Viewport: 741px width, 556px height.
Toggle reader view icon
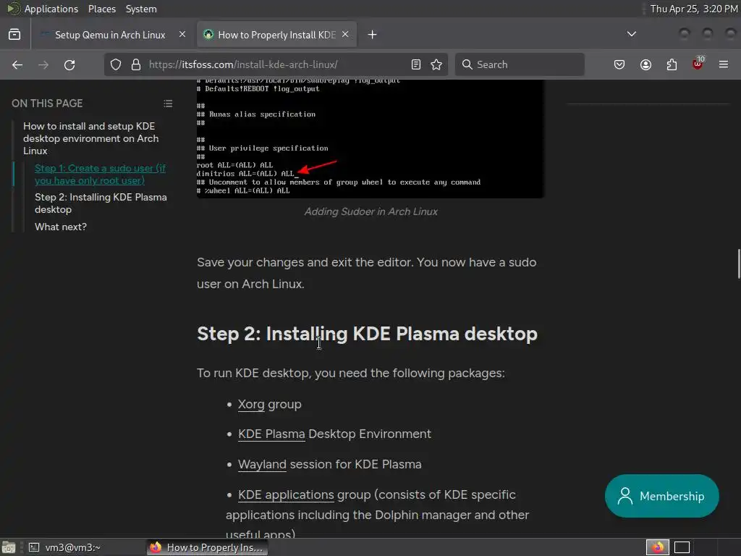416,64
